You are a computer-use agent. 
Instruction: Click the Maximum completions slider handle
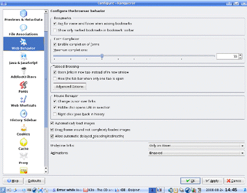click(102, 56)
